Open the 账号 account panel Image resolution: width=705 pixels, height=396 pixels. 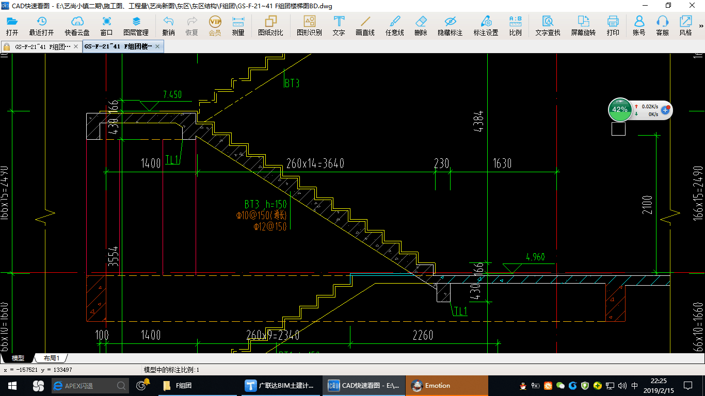point(639,26)
